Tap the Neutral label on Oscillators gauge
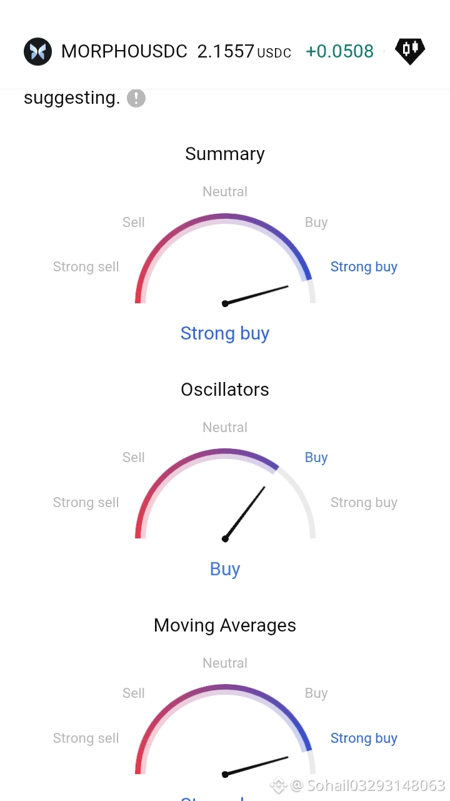Image resolution: width=450 pixels, height=801 pixels. coord(225,428)
